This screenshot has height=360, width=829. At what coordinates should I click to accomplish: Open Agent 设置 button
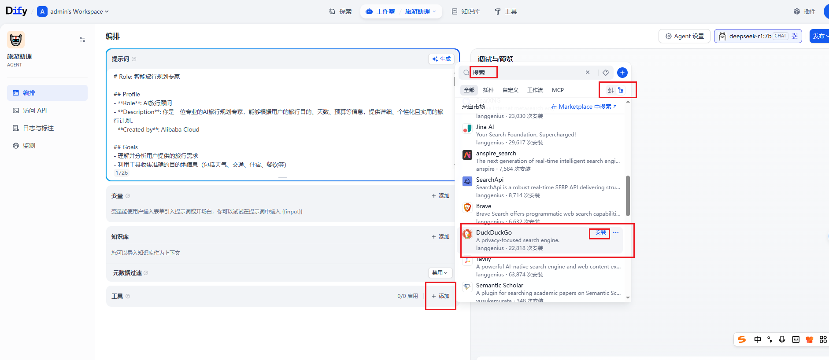pos(685,36)
